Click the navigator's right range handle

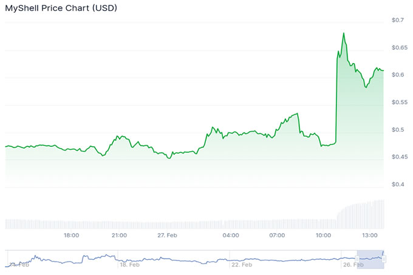click(x=384, y=258)
